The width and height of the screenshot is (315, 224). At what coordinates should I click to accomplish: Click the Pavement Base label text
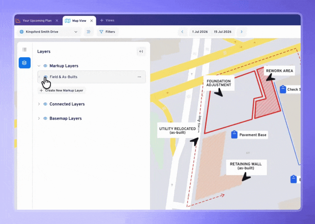pyautogui.click(x=253, y=135)
